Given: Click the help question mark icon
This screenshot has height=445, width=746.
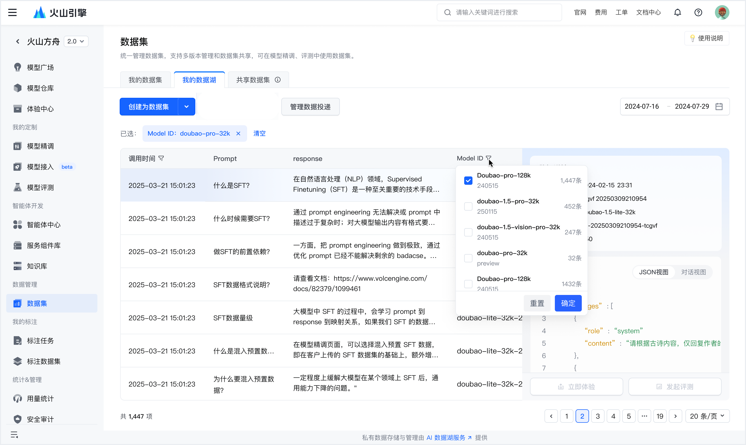Looking at the screenshot, I should 698,12.
